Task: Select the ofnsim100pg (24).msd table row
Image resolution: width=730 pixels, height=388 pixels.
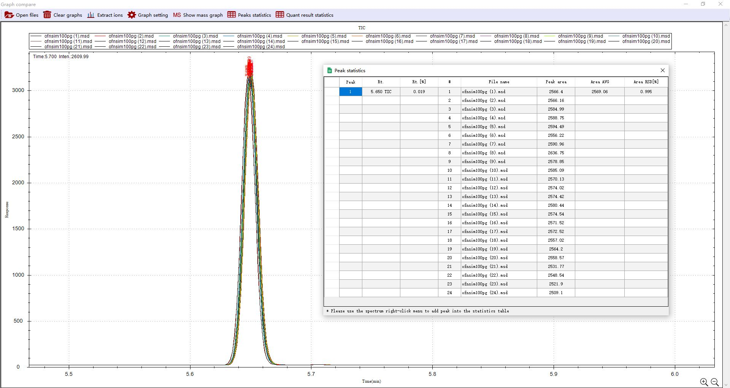Action: click(485, 293)
